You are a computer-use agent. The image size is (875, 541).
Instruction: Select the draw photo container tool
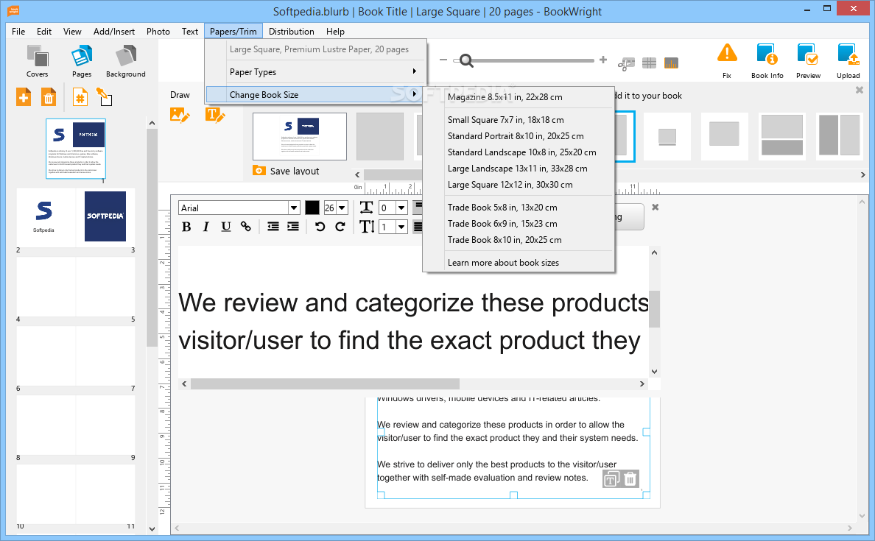tap(180, 115)
